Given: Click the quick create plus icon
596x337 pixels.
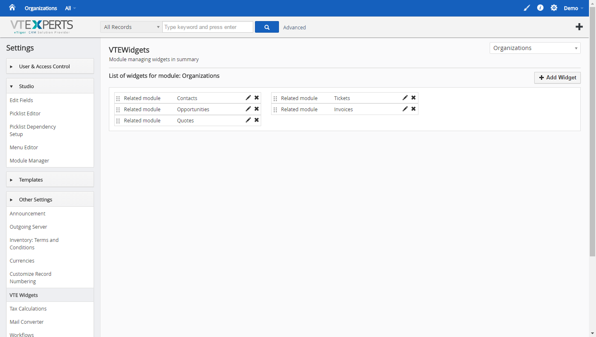Looking at the screenshot, I should point(579,27).
